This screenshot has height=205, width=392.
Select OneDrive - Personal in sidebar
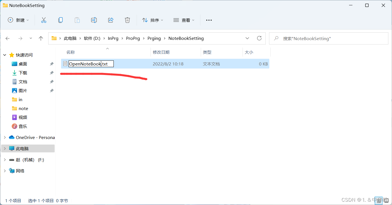click(x=35, y=137)
